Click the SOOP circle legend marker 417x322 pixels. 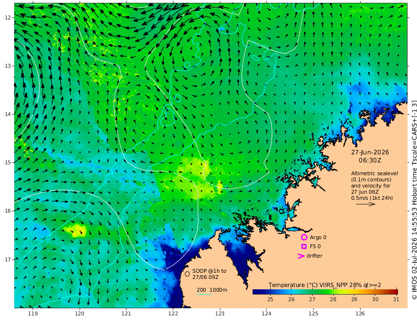coord(187,274)
